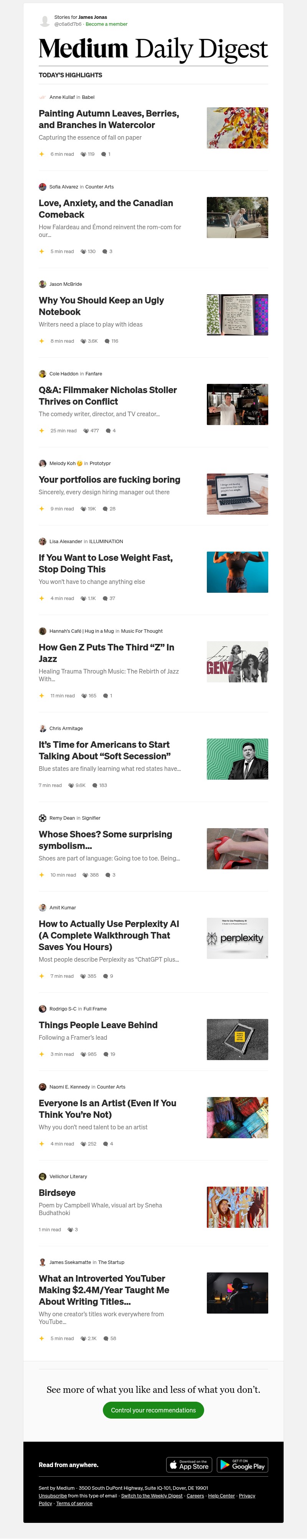Click Become a member link
This screenshot has width=307, height=1539.
[x=106, y=25]
